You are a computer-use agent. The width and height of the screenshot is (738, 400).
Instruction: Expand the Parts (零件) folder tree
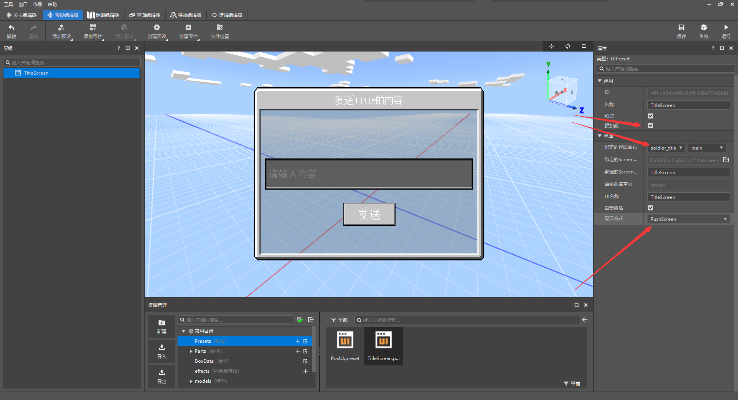[x=191, y=351]
